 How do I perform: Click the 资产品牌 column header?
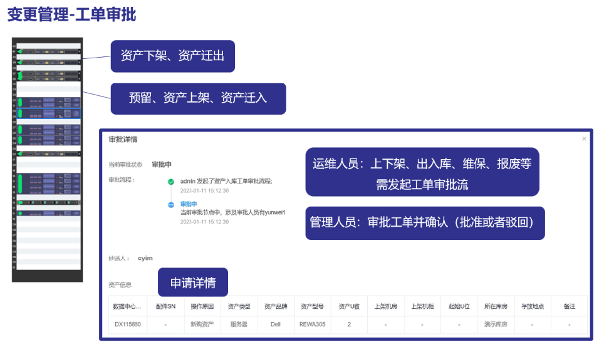275,306
